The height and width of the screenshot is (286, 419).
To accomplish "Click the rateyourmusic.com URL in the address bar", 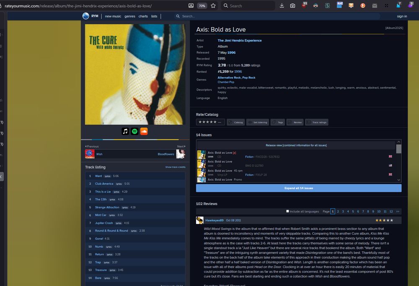I will pos(78,5).
